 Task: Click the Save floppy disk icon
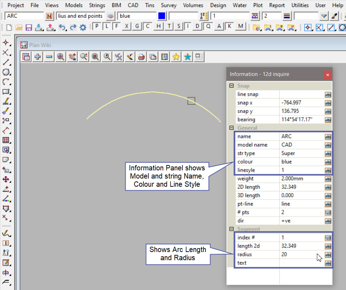click(29, 27)
